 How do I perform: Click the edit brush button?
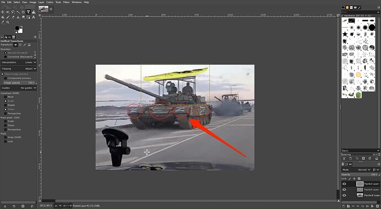point(345,158)
